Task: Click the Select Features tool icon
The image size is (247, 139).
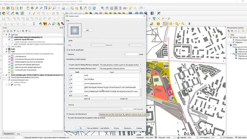Action: (164, 24)
